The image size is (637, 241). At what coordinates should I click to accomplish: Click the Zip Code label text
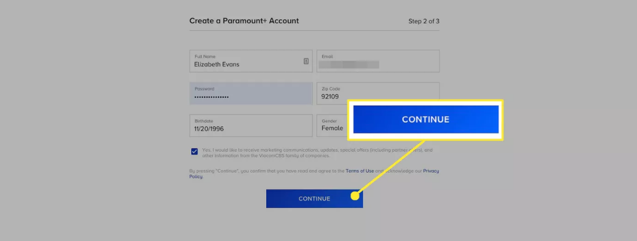[331, 89]
